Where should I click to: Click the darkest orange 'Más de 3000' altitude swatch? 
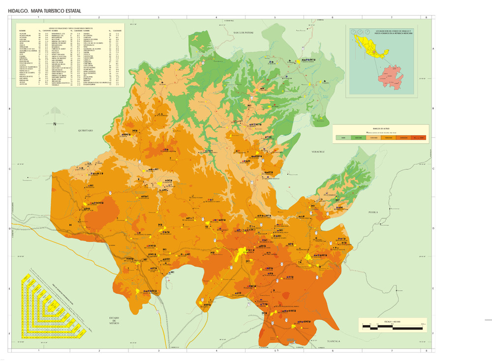coord(419,138)
